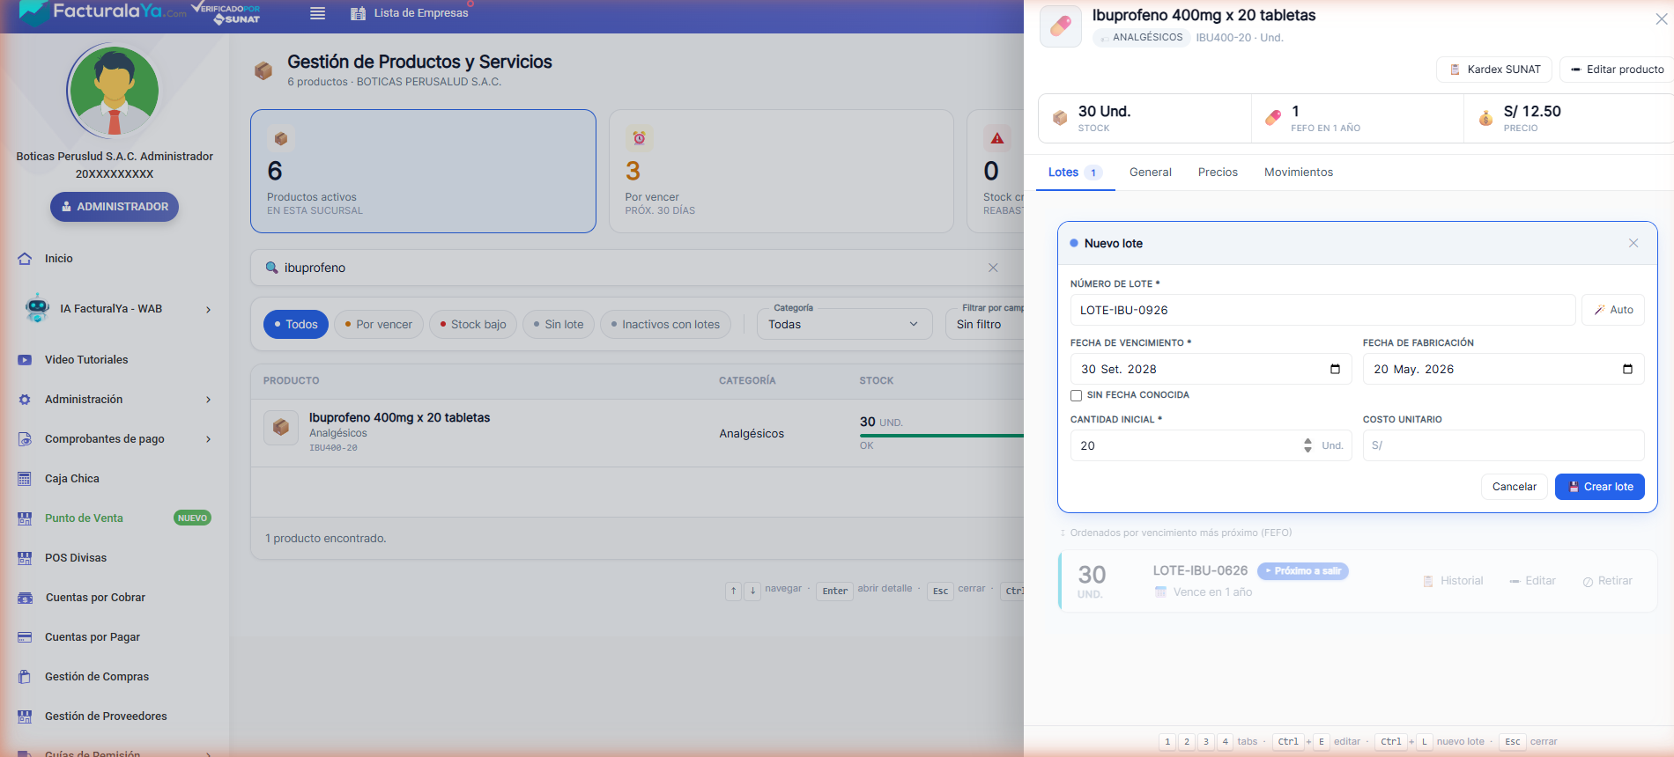
Task: Switch to the Movimientos tab
Action: [1299, 173]
